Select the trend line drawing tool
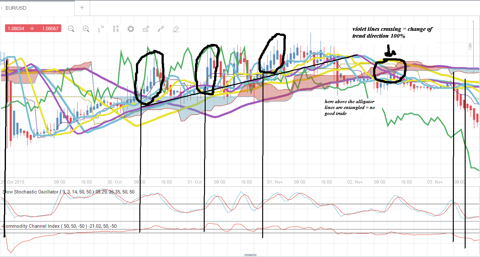This screenshot has height=257, width=480. pos(161,29)
